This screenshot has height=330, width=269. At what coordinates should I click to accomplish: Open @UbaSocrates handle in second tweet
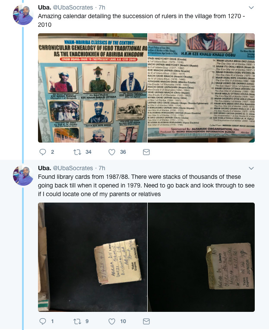pos(73,168)
